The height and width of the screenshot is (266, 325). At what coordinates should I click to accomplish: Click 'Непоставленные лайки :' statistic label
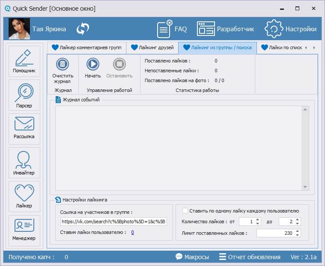(x=172, y=71)
